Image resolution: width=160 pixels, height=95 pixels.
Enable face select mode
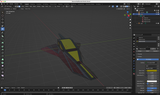click(19, 6)
